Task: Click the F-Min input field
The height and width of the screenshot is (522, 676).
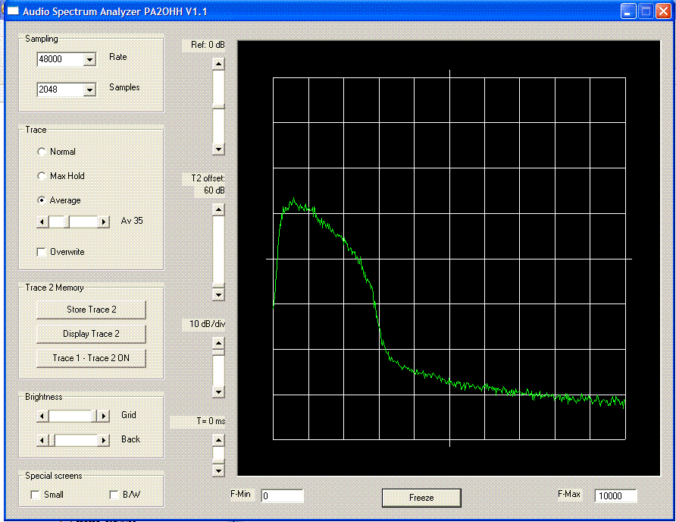Action: tap(283, 496)
